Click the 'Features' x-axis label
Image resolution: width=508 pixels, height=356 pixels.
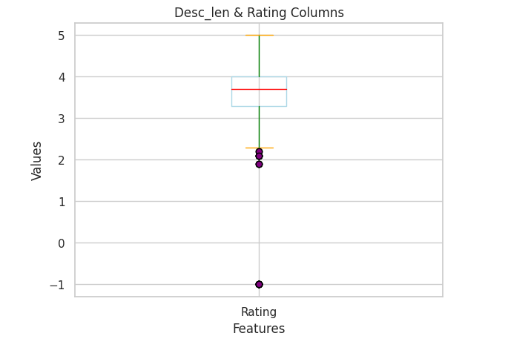(259, 329)
